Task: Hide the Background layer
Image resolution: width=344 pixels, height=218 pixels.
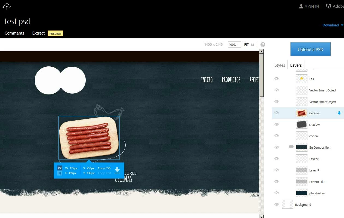Action: (277, 204)
